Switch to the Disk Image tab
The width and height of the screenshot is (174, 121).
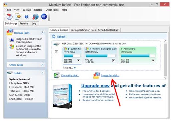11,24
